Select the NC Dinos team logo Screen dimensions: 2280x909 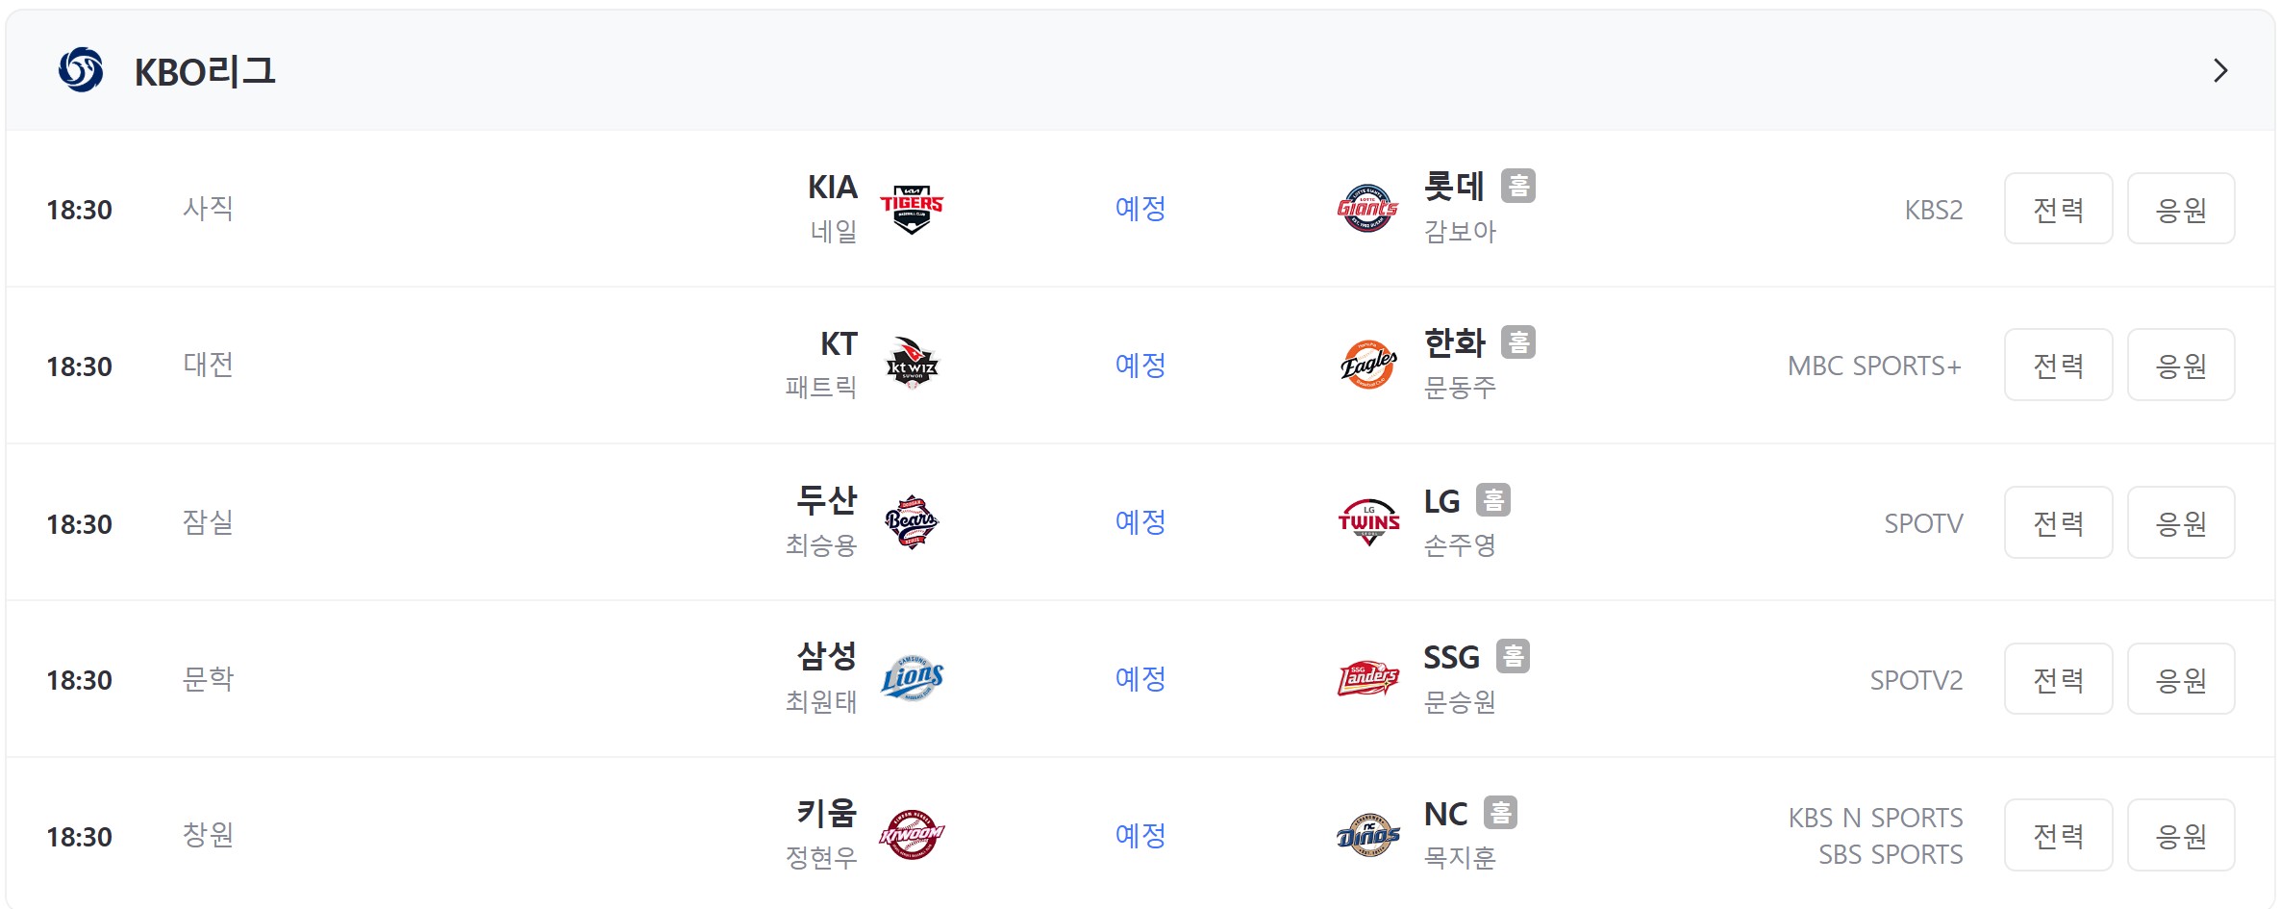[x=1368, y=835]
